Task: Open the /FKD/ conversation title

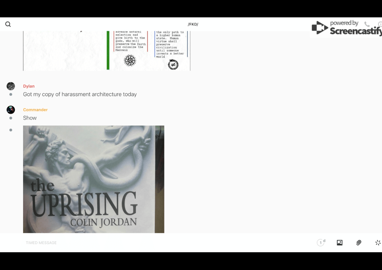Action: pos(193,24)
